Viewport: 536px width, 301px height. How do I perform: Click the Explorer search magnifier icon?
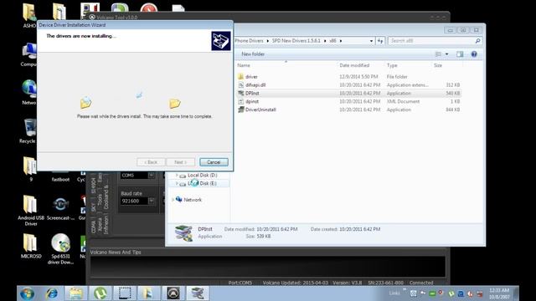477,41
